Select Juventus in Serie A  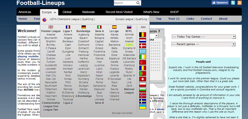(x=99, y=65)
